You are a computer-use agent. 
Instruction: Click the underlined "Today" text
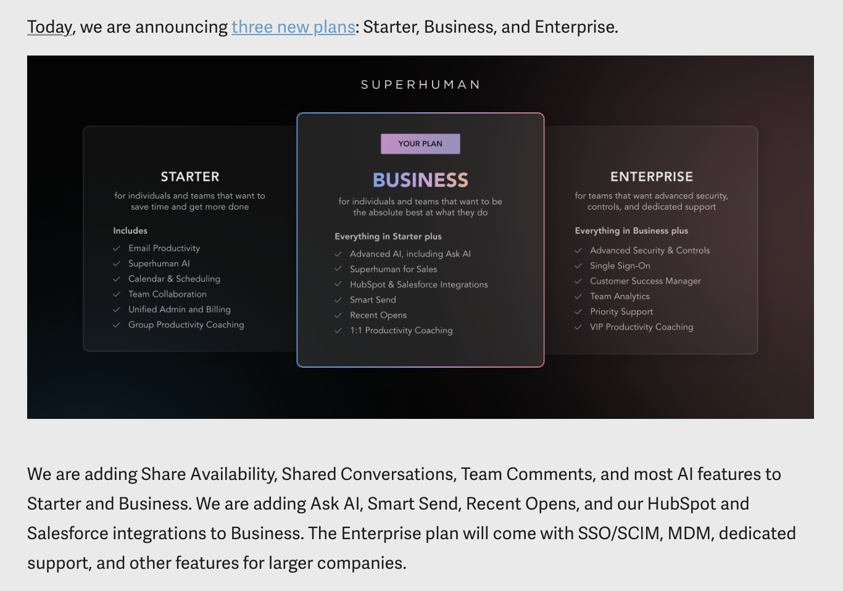(x=49, y=27)
